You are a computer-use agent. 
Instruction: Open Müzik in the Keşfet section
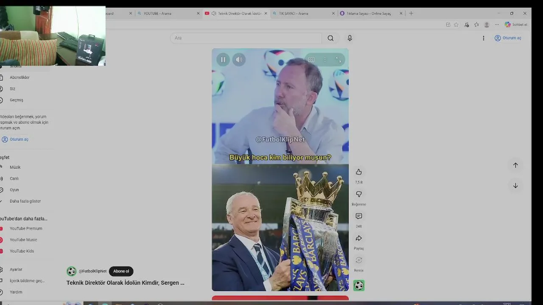(x=15, y=167)
